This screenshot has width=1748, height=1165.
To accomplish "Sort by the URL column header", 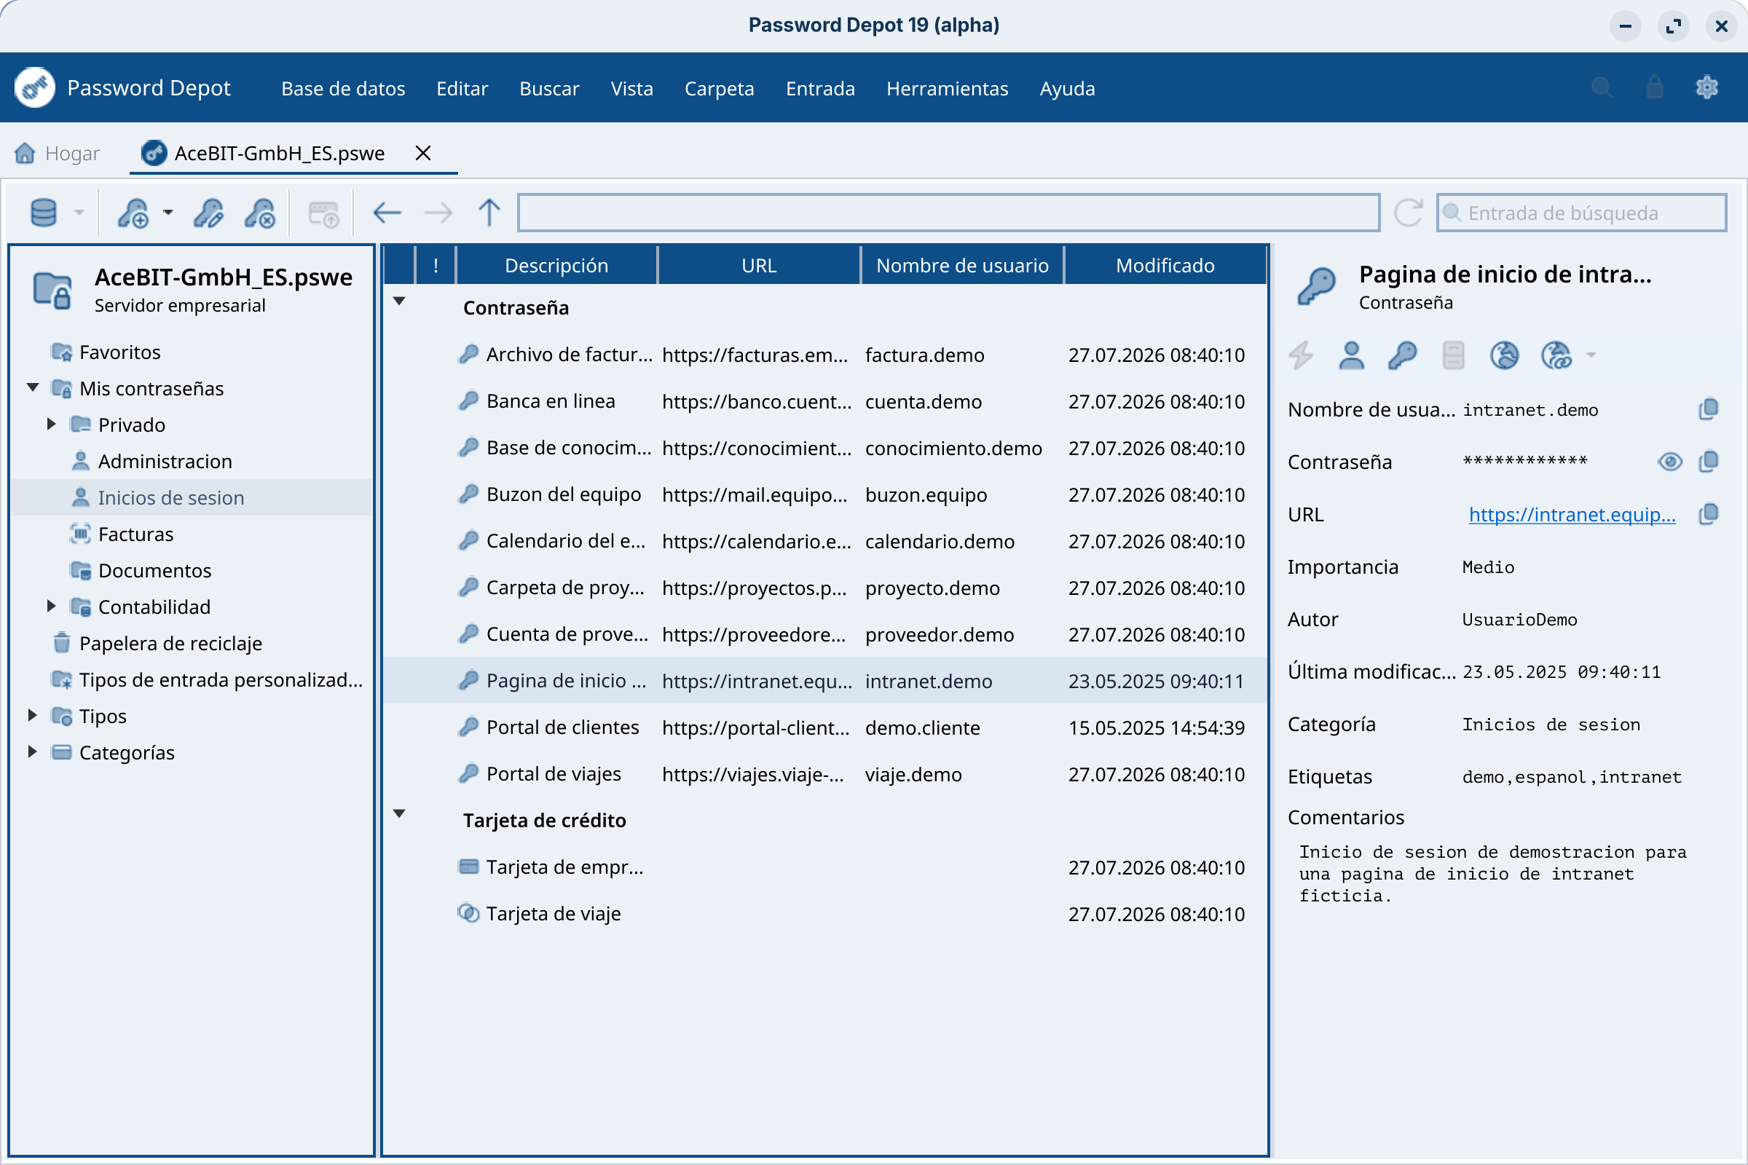I will click(759, 265).
